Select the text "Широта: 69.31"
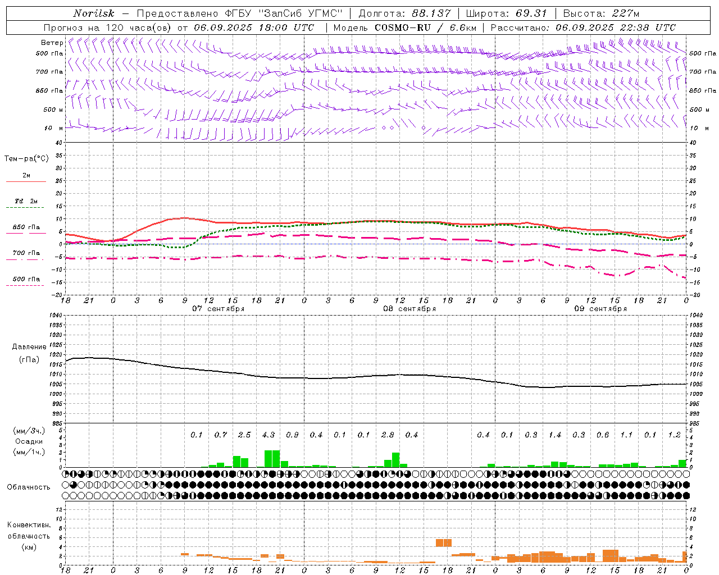Screen dimensions: 719x575 (x=507, y=13)
